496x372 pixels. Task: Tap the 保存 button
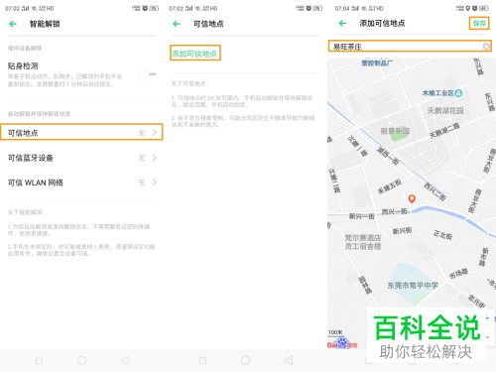(x=479, y=23)
